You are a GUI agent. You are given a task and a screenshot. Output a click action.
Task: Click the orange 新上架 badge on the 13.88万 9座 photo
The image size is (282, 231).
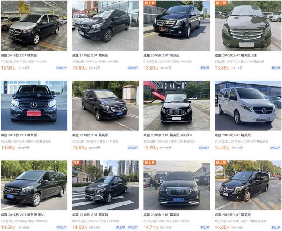click(x=221, y=3)
